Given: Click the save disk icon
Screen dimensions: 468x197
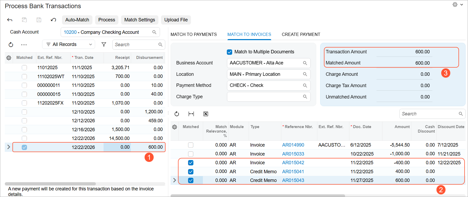Looking at the screenshot, I should point(39,20).
